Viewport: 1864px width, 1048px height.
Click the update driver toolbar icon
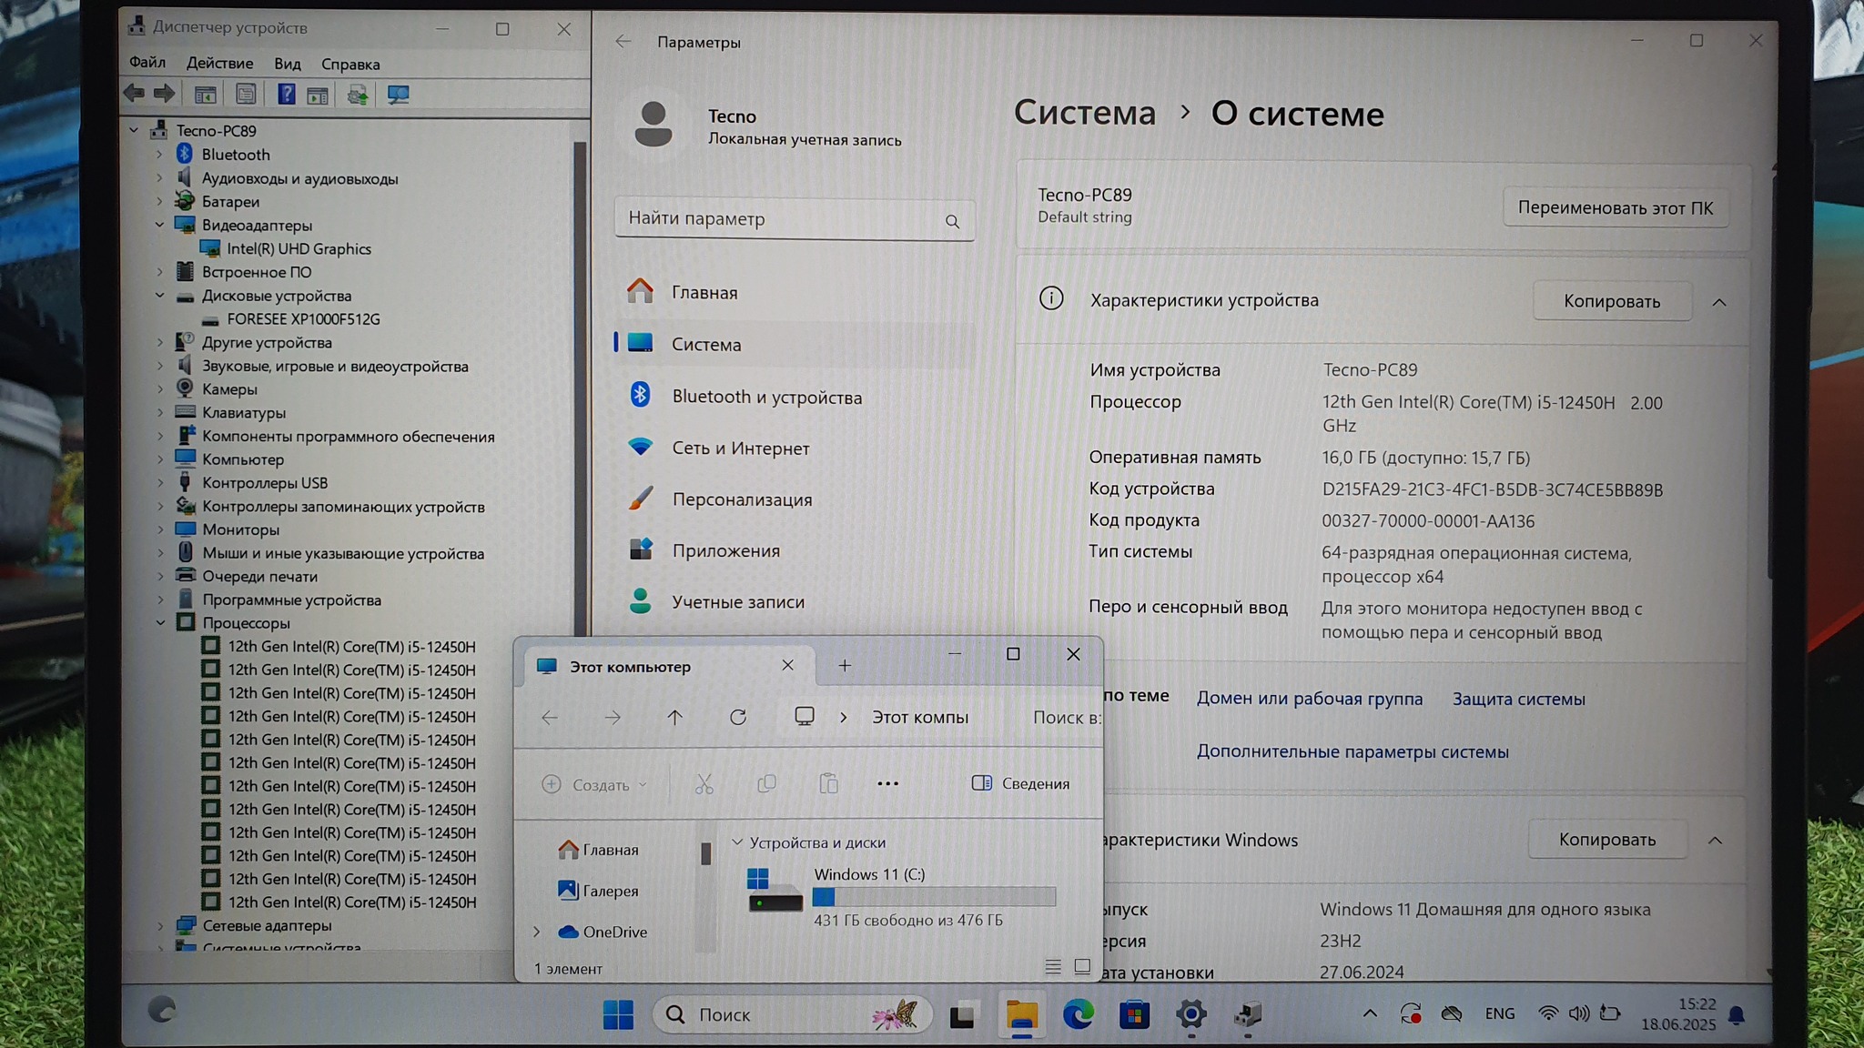357,95
